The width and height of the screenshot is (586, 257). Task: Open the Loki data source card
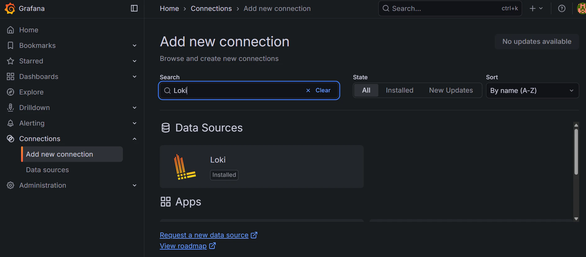262,167
